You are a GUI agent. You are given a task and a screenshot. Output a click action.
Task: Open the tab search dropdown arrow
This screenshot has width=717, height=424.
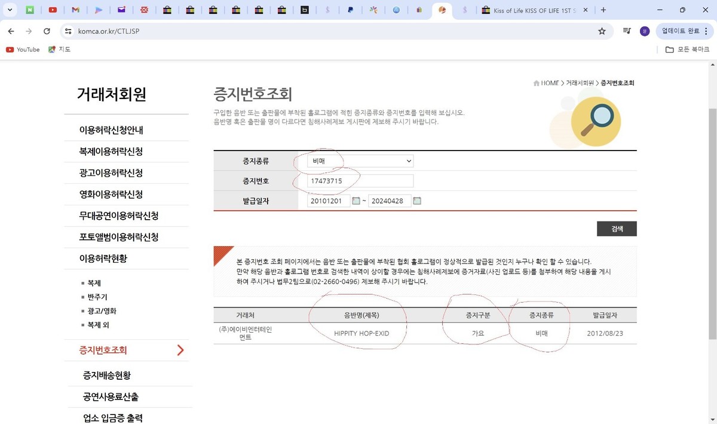(x=9, y=10)
